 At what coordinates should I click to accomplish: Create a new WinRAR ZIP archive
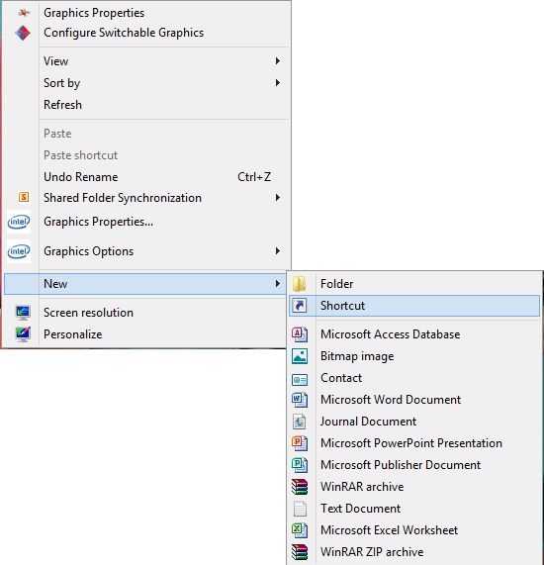click(x=414, y=552)
